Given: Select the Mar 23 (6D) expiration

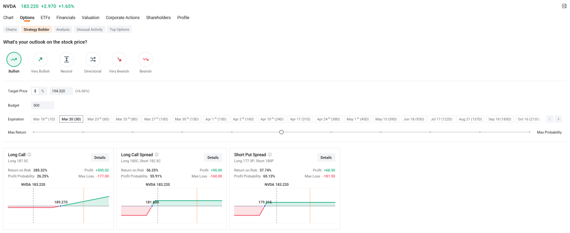Looking at the screenshot, I should tap(99, 119).
